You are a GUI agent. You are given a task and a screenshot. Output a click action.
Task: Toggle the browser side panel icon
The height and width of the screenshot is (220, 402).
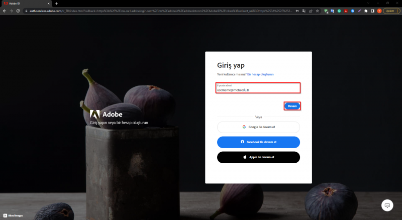(x=372, y=11)
